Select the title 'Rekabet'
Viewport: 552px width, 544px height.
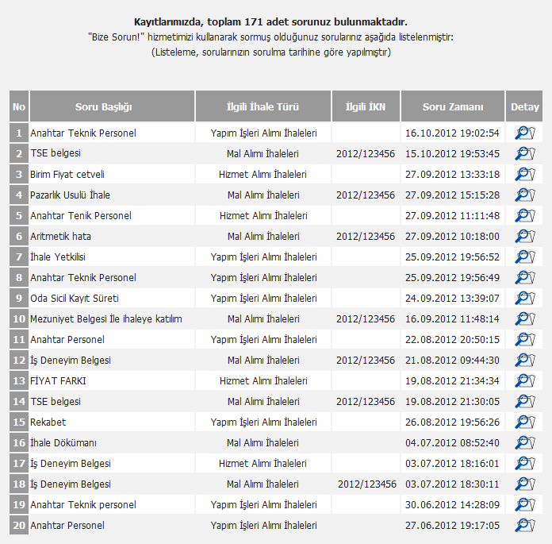tap(48, 422)
